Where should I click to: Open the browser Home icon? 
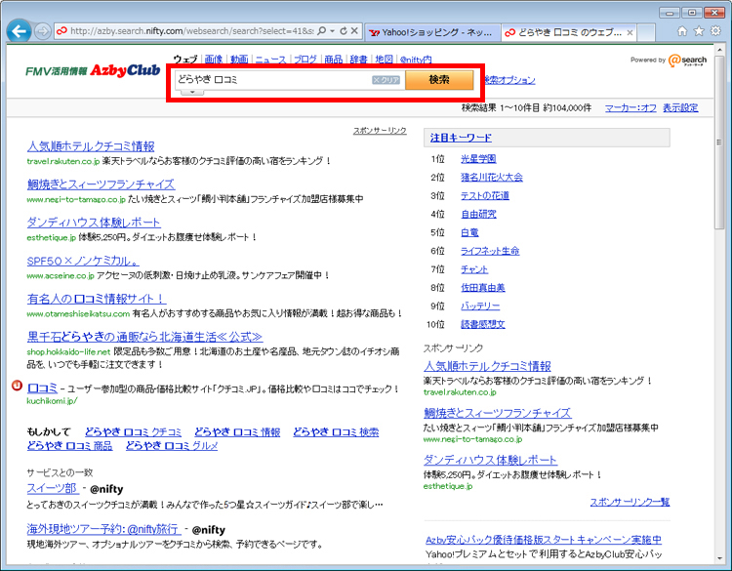coord(682,31)
